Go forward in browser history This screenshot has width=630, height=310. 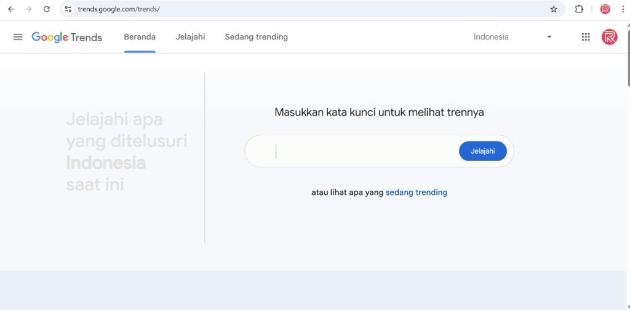28,9
